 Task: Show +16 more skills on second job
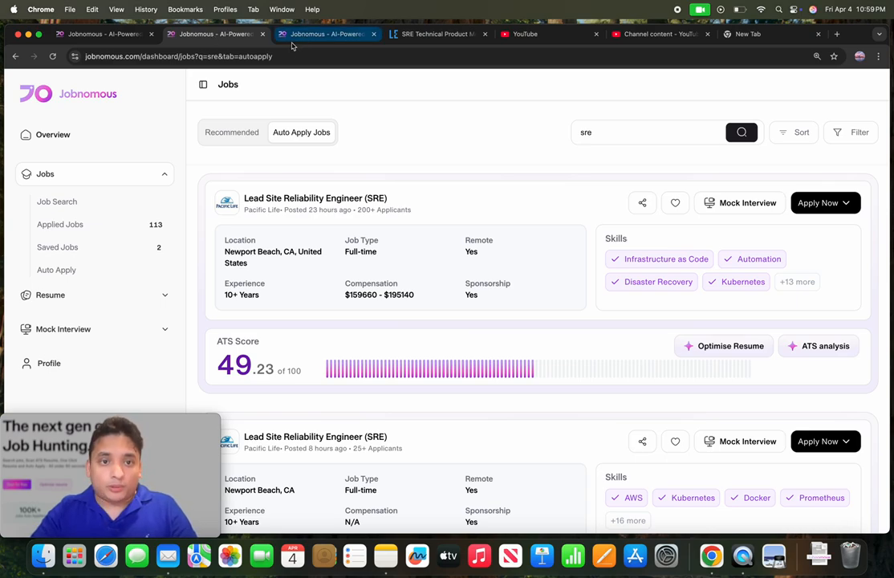pyautogui.click(x=628, y=520)
